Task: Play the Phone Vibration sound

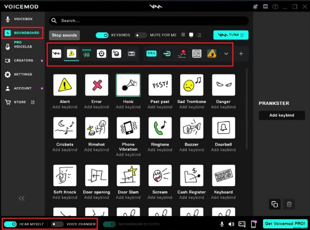Action: tap(128, 128)
